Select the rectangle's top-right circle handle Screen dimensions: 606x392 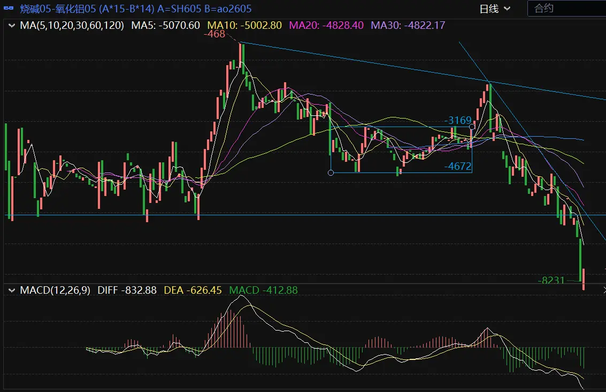pos(472,127)
